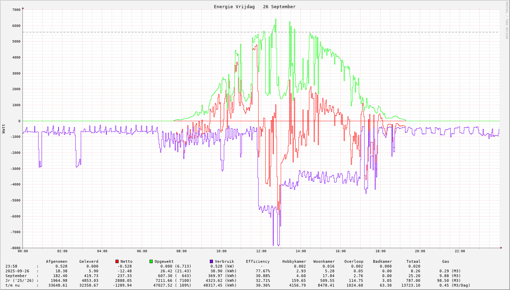This screenshot has height=290, width=510.
Task: Click the green Opgewekt legend swatch
Action: coord(151,261)
